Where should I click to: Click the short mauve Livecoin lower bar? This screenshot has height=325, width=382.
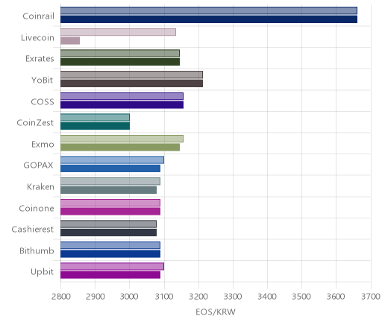[x=70, y=41]
